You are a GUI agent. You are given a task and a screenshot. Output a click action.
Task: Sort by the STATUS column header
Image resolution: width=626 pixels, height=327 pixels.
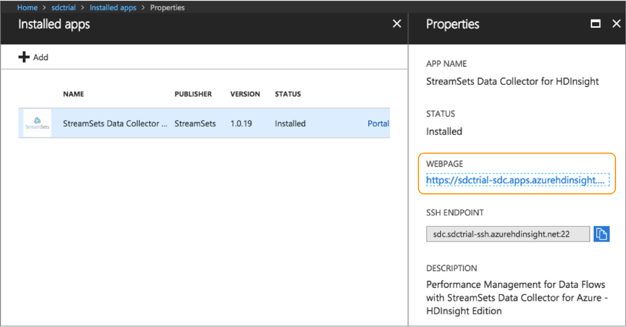(x=288, y=94)
